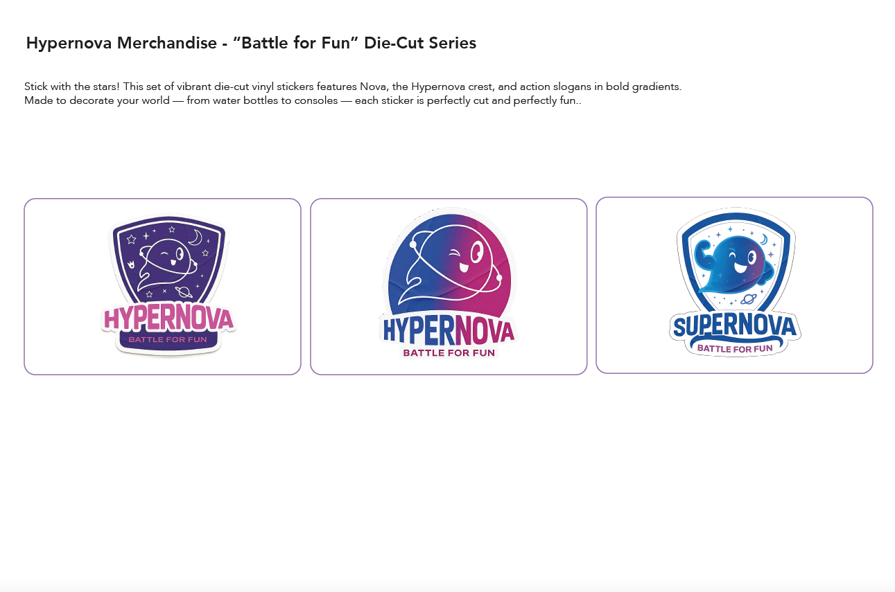The height and width of the screenshot is (592, 895).
Task: Click the crescent moon on purple shield sticker
Action: coord(195,238)
